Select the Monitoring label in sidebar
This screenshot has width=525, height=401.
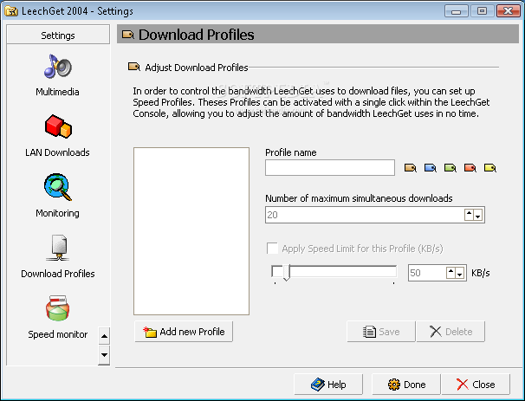click(57, 213)
